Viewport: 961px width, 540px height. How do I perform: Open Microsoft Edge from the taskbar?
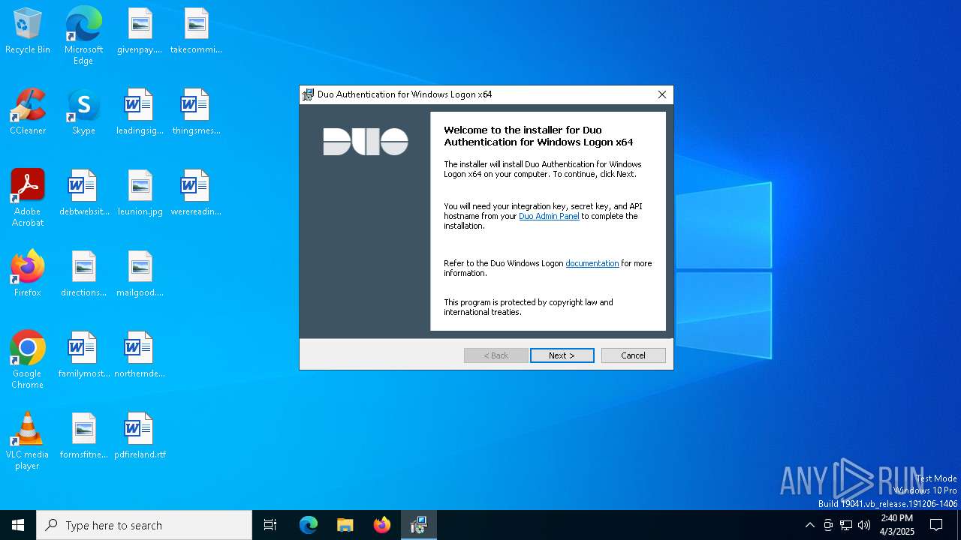pyautogui.click(x=309, y=525)
